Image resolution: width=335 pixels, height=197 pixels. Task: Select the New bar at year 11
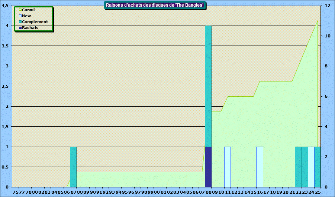pyautogui.click(x=228, y=167)
